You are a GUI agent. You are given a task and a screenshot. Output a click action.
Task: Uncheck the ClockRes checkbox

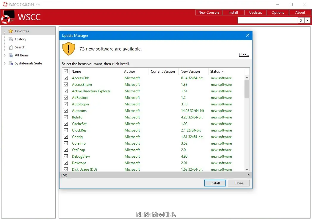click(x=66, y=130)
